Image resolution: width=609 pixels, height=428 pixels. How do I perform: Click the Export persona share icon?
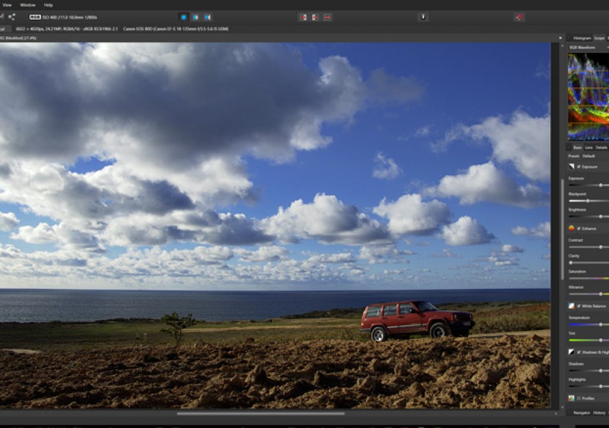click(x=12, y=17)
